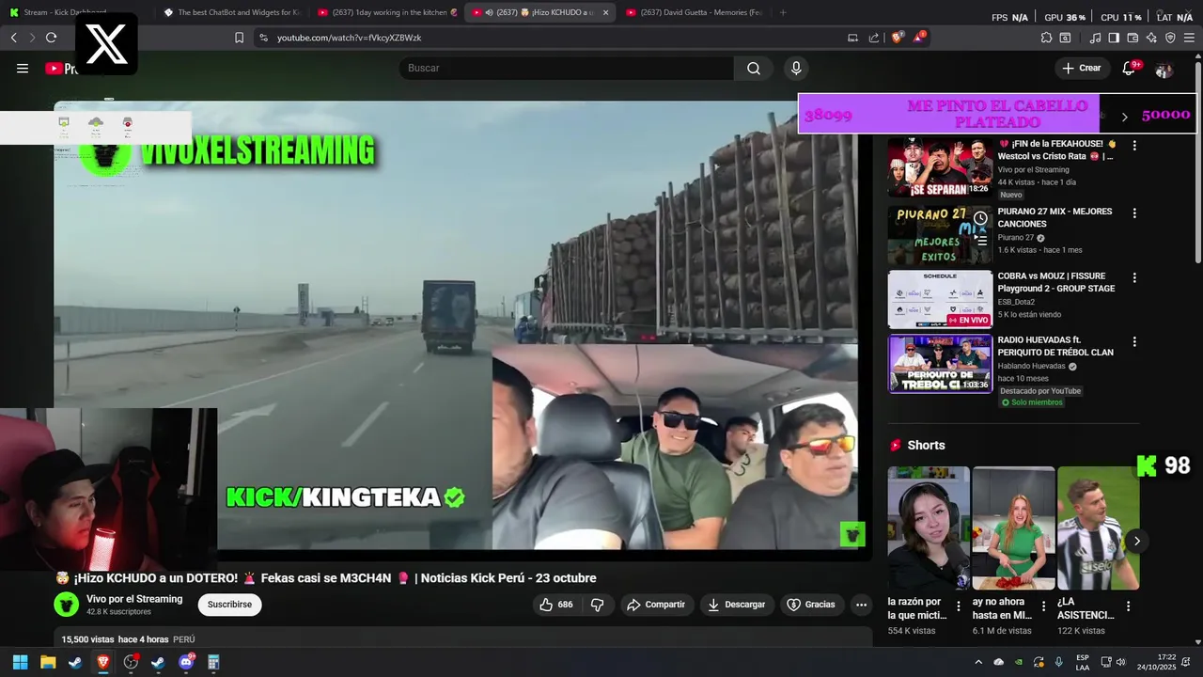
Task: Open the Brave Wallet icon
Action: [x=1133, y=38]
